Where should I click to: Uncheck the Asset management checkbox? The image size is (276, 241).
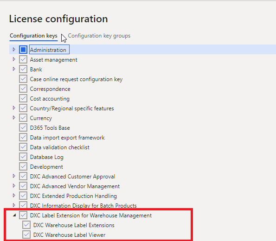[23, 59]
